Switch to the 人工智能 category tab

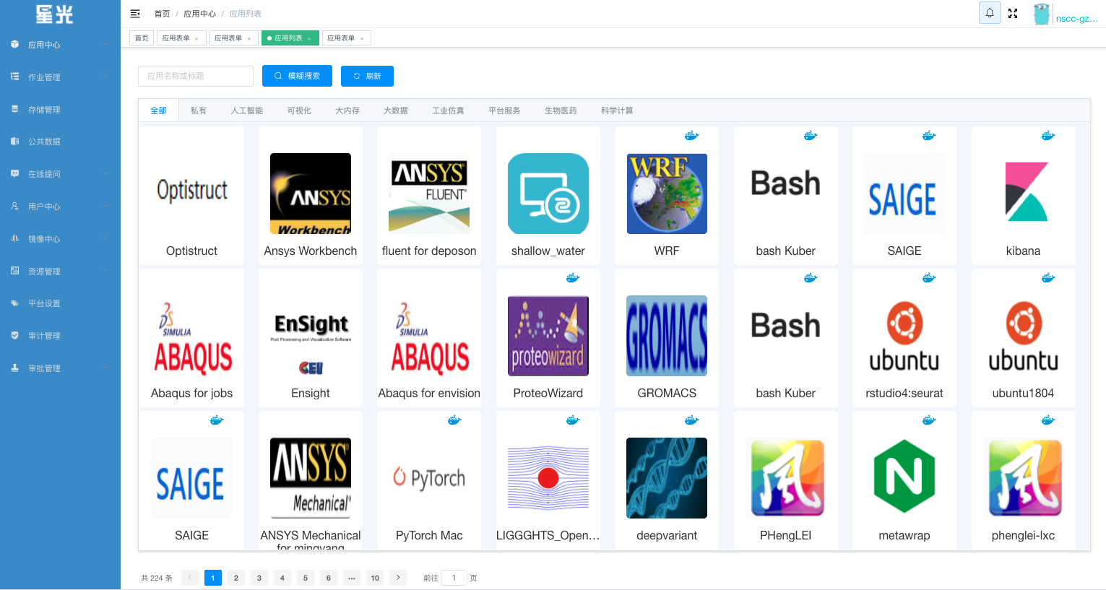(247, 110)
